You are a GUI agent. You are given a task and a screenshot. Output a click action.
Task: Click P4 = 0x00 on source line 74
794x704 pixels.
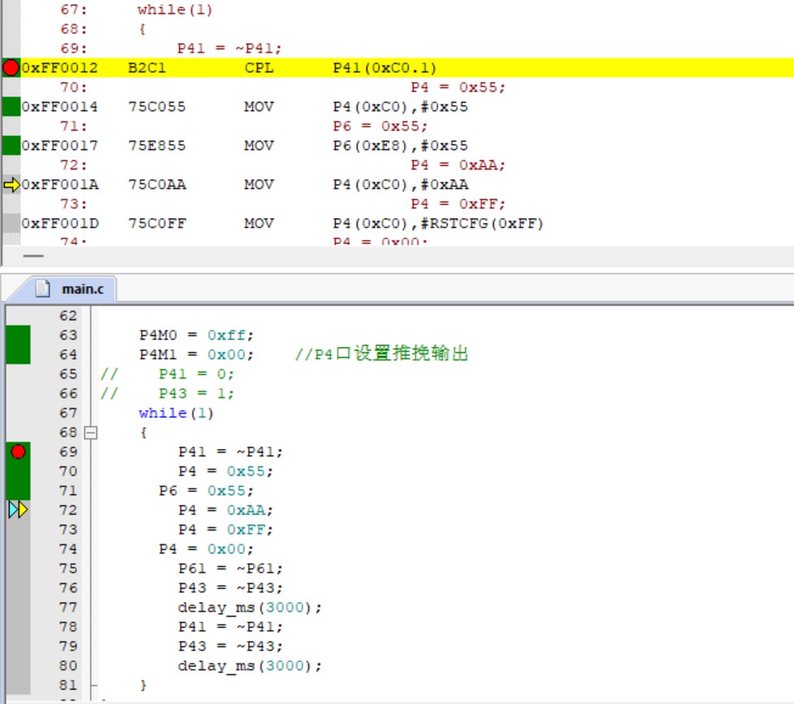pyautogui.click(x=206, y=549)
